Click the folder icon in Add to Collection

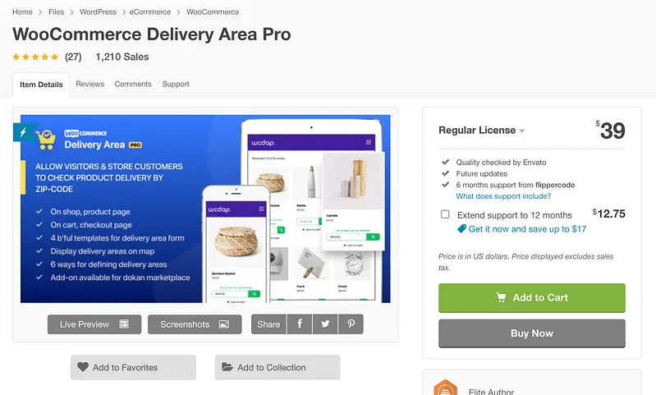coord(227,367)
